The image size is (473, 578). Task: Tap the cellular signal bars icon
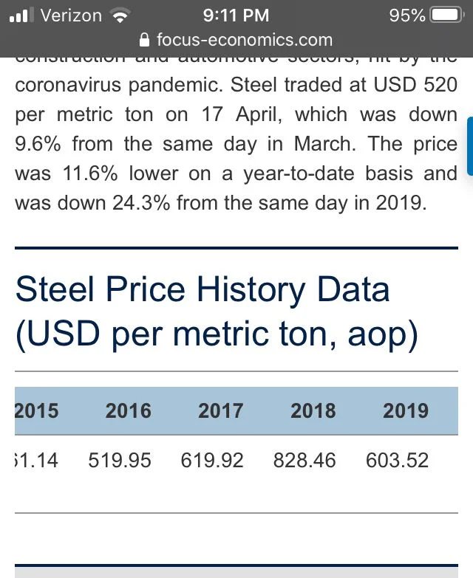click(21, 15)
